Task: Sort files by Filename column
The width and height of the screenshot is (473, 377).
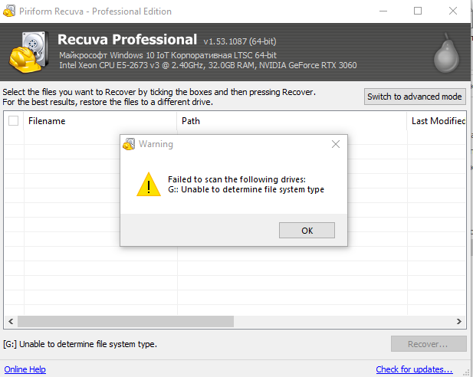Action: [100, 121]
